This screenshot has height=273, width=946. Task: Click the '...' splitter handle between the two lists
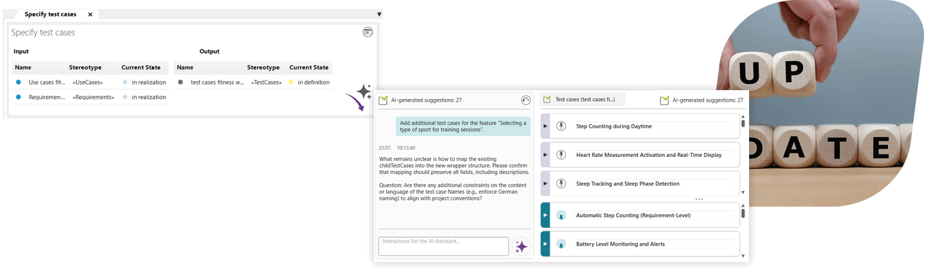pyautogui.click(x=699, y=199)
